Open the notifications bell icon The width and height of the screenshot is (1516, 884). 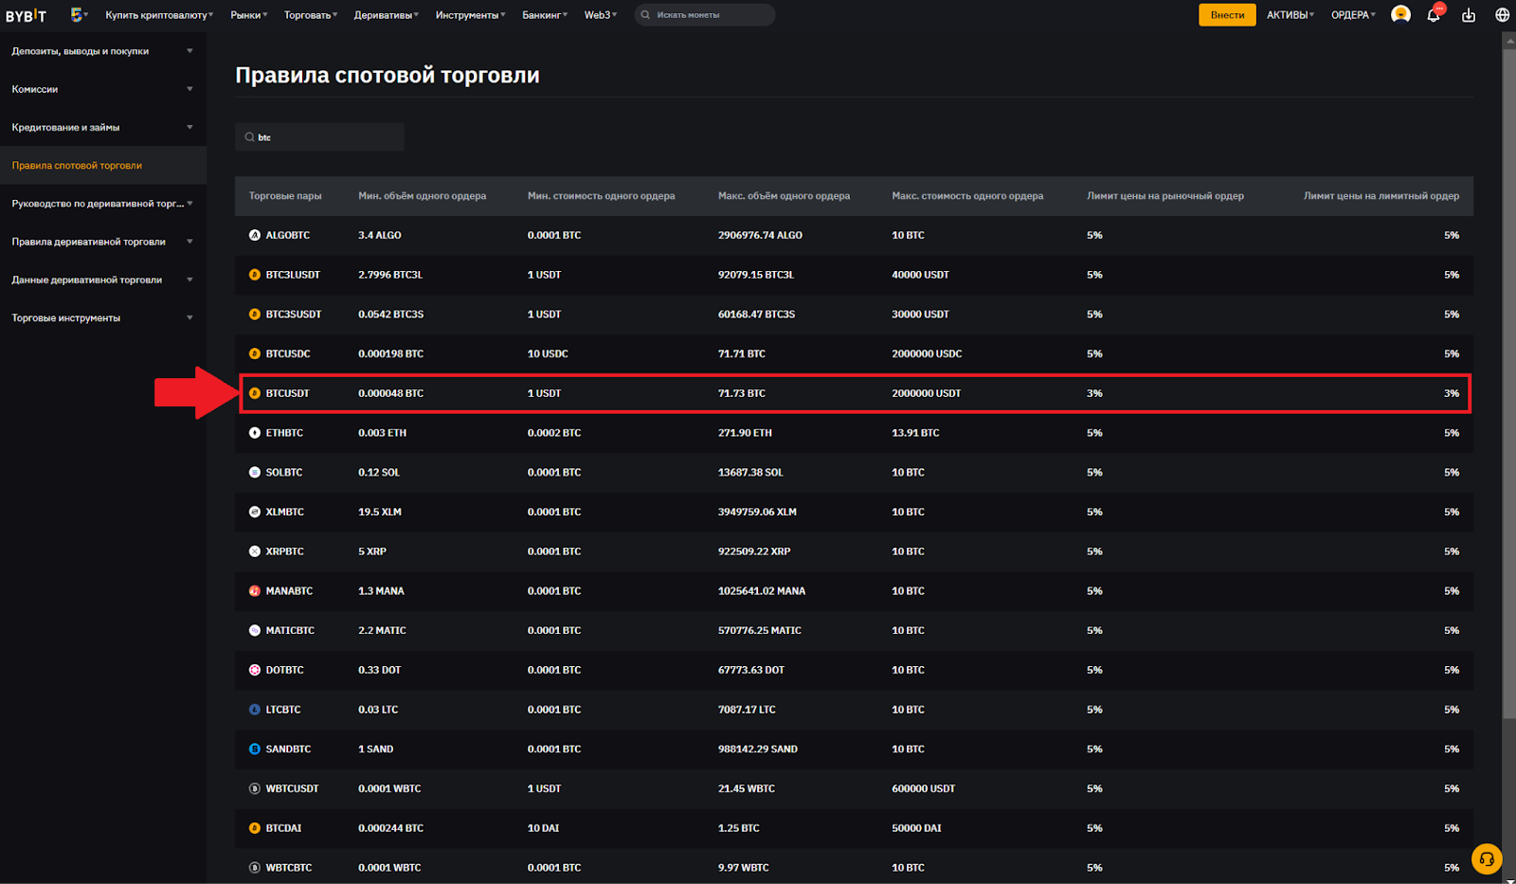click(x=1434, y=15)
